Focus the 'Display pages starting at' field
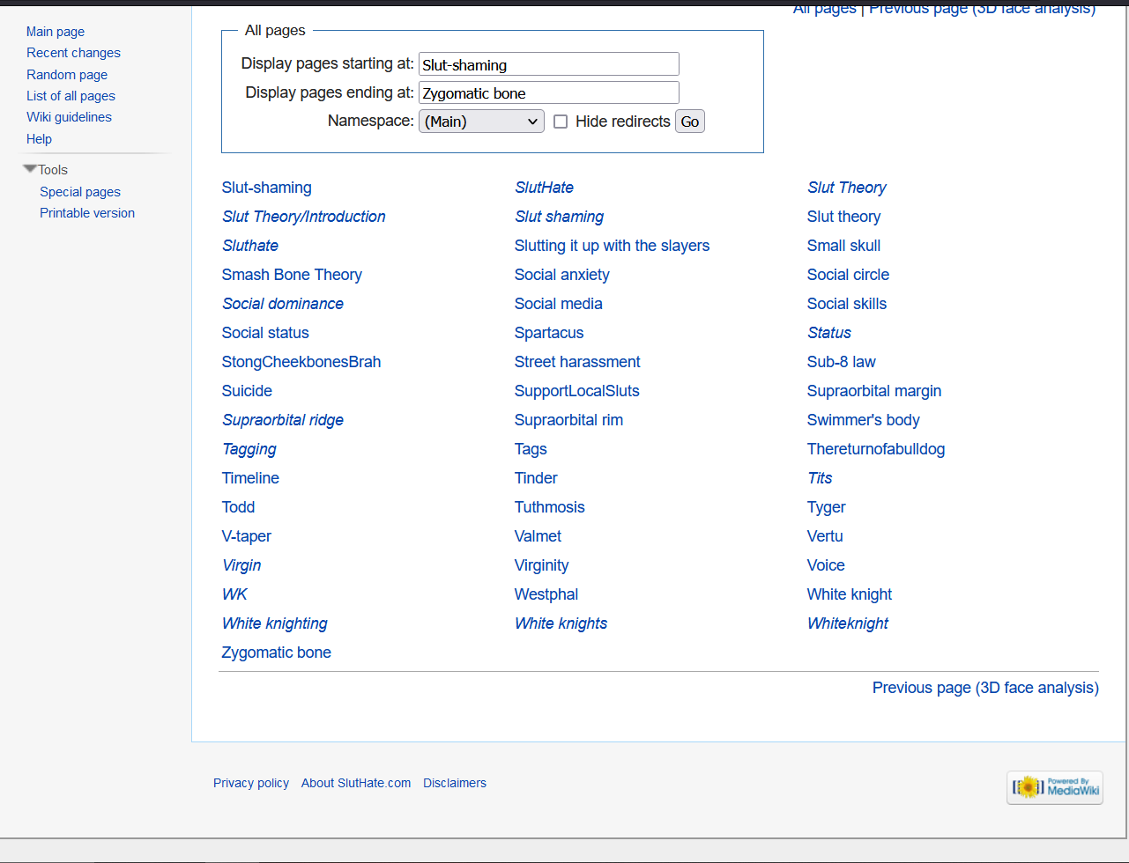The width and height of the screenshot is (1129, 863). click(549, 64)
